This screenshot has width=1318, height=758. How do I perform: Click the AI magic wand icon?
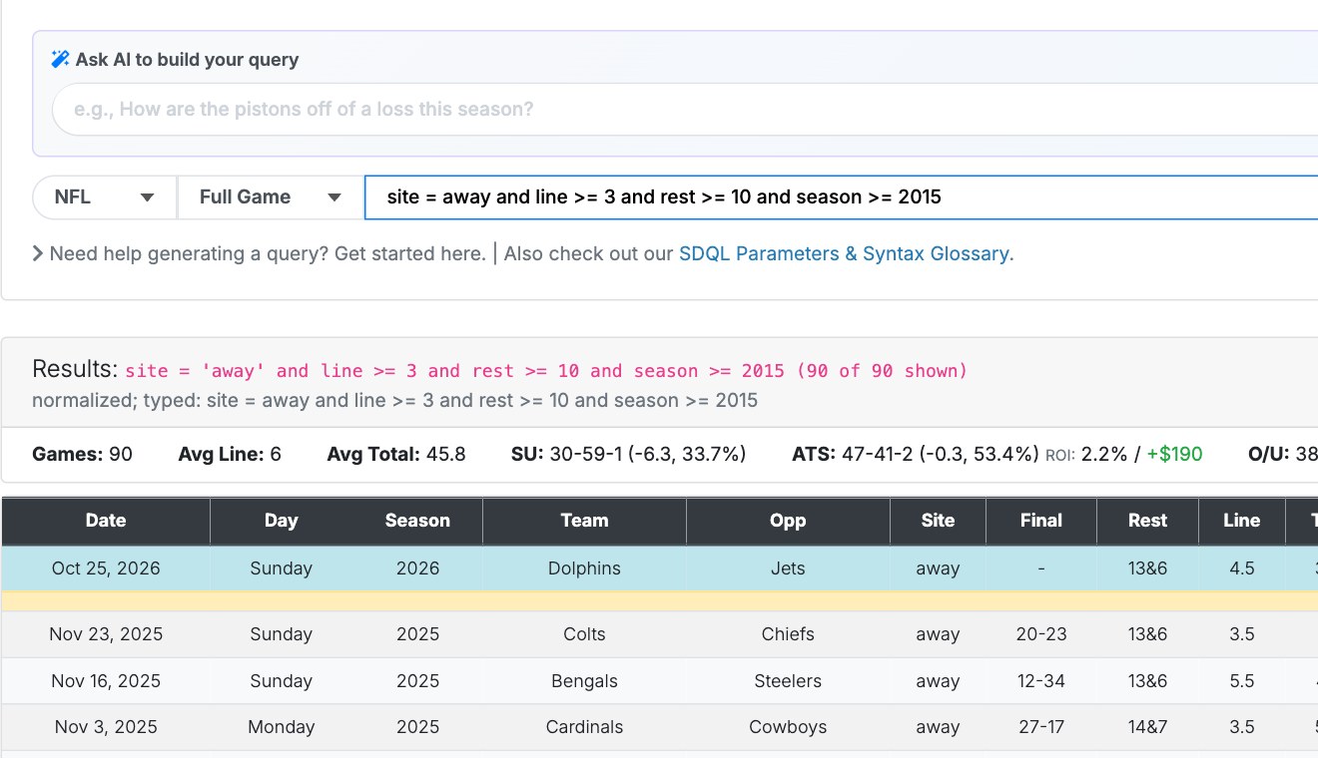[60, 60]
